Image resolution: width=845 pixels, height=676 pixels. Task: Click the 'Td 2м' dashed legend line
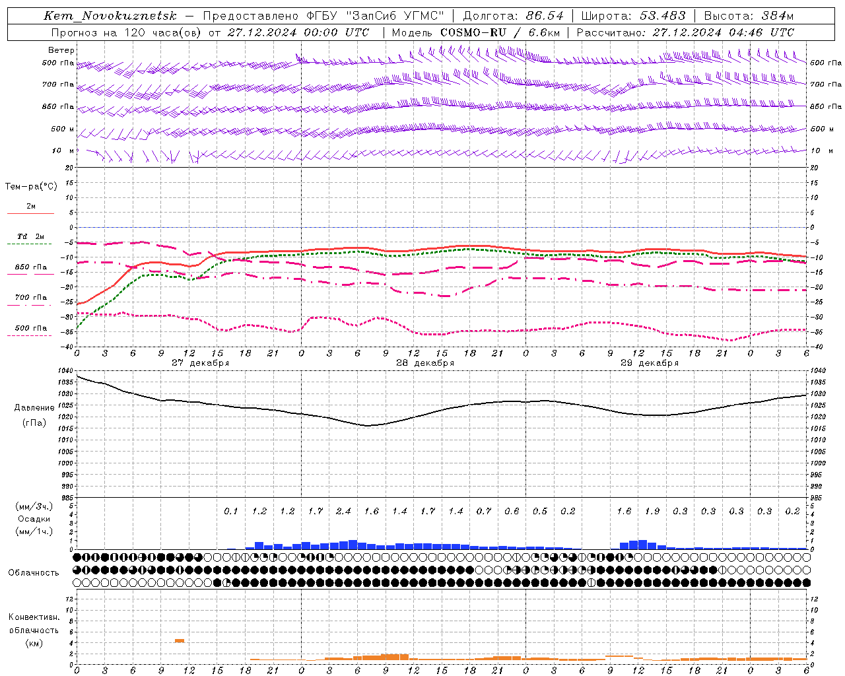coord(30,244)
